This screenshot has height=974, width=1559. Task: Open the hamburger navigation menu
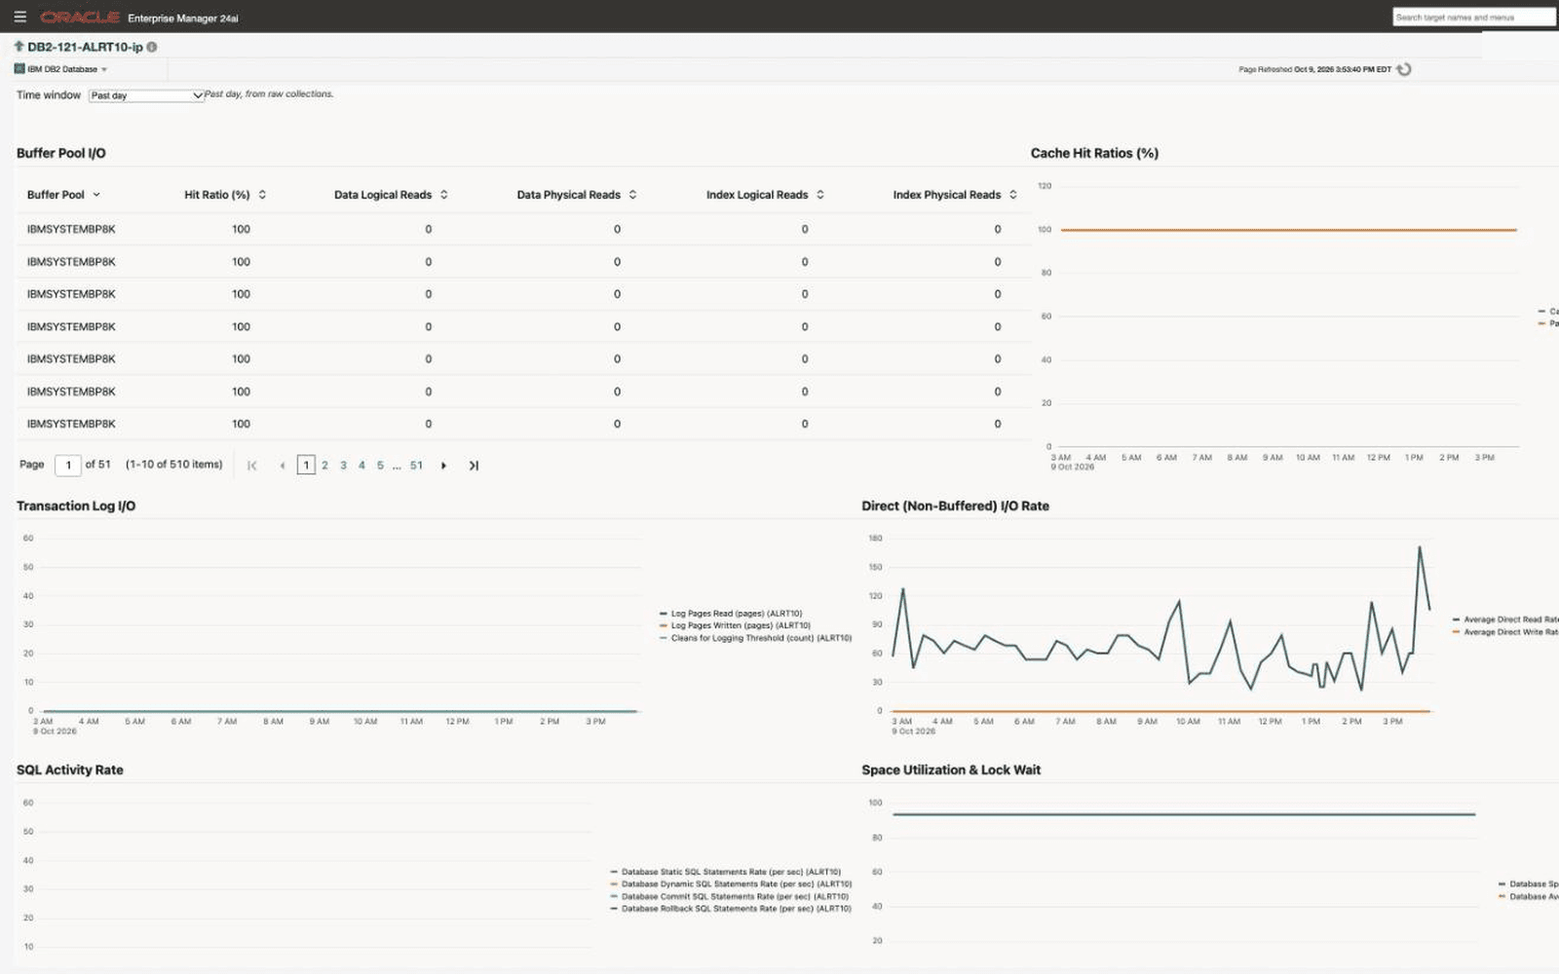tap(19, 17)
